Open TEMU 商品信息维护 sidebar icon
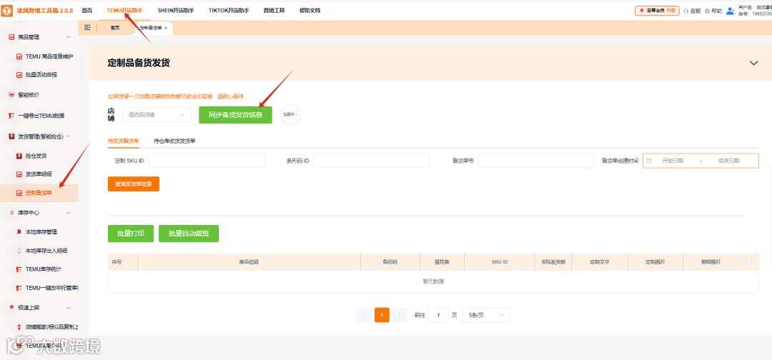772x360 pixels. 19,56
